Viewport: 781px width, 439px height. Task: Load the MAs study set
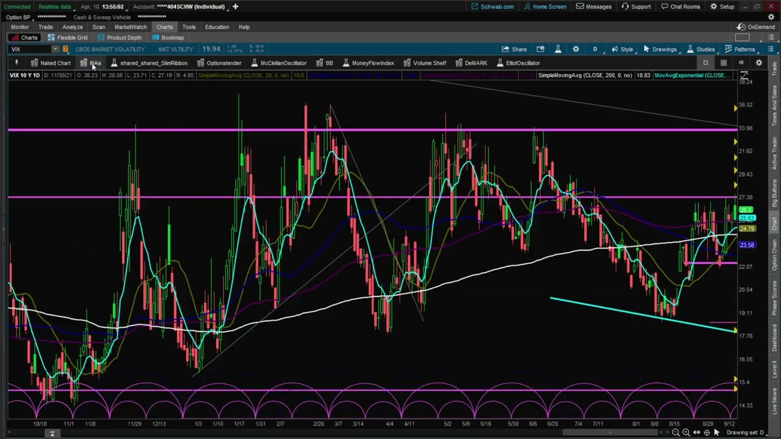[91, 63]
